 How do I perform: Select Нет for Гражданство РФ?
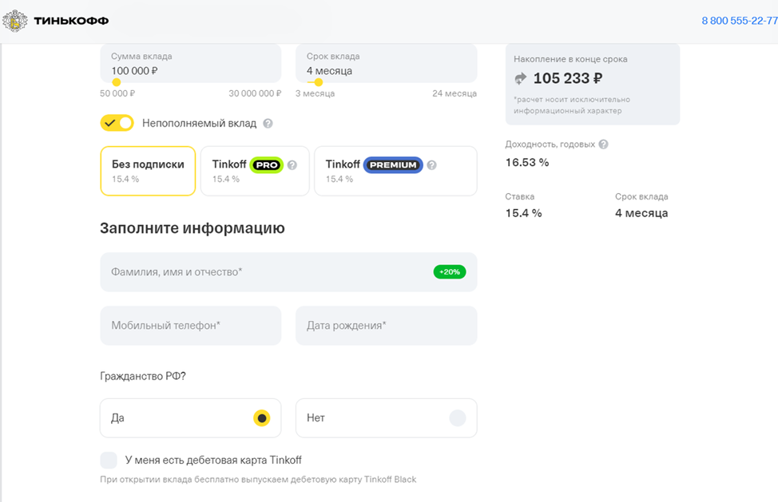pyautogui.click(x=386, y=417)
